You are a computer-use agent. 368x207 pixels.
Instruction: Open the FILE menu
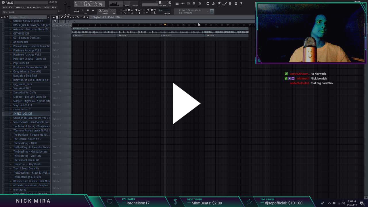point(5,7)
